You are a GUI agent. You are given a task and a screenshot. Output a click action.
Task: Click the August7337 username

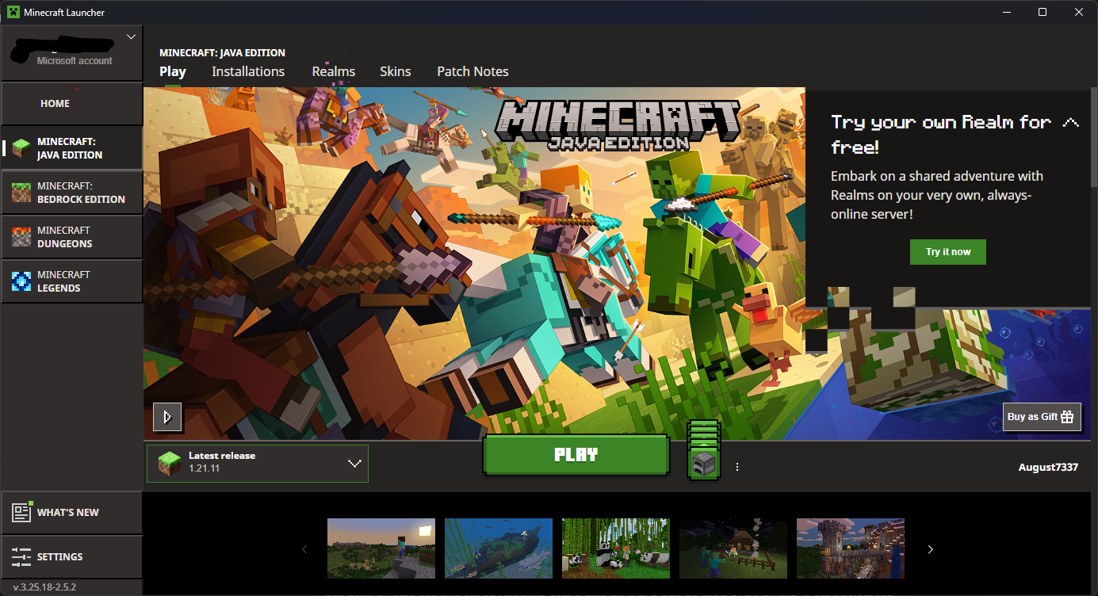1048,468
